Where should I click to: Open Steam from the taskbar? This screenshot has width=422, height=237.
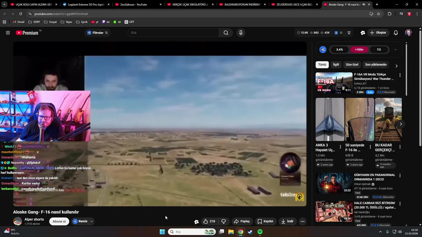250,232
